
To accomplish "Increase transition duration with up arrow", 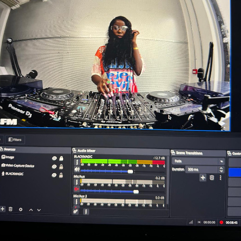I will [221, 168].
